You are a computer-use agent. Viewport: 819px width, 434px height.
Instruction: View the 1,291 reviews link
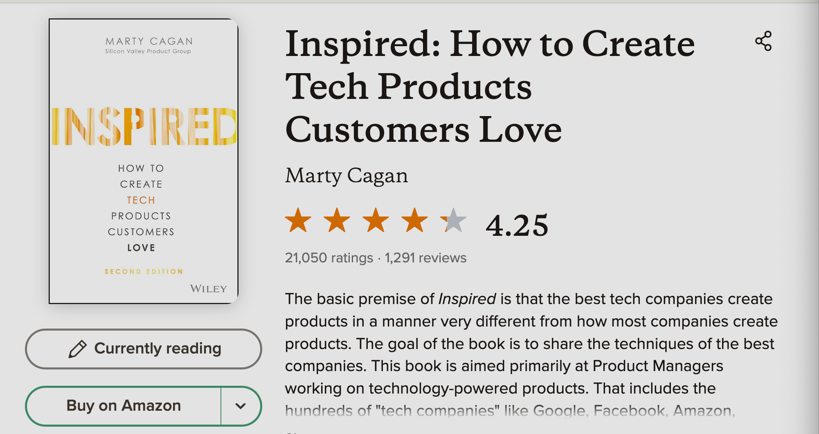tap(425, 258)
